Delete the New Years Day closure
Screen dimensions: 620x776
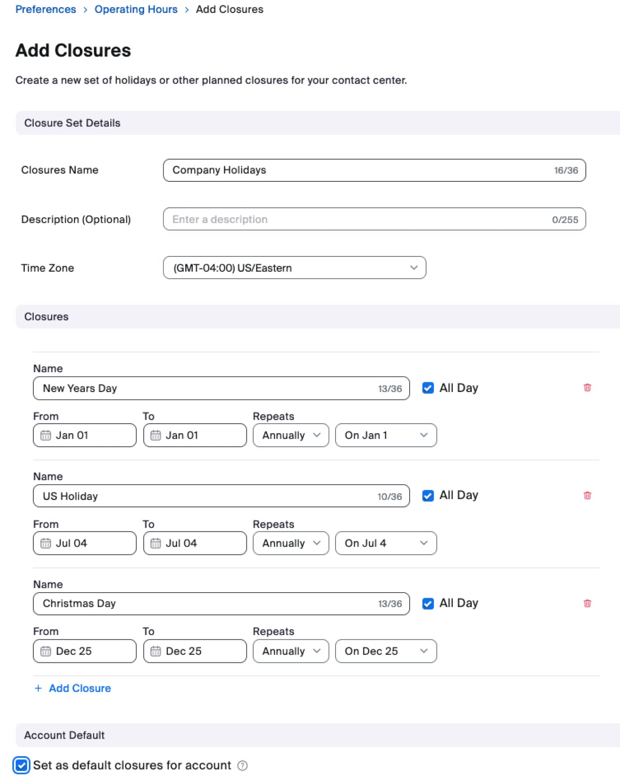587,388
